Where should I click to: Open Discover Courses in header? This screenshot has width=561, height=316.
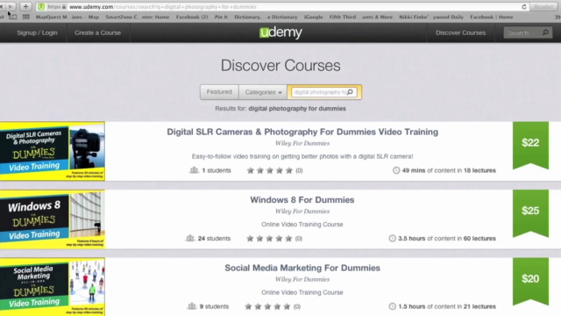460,32
